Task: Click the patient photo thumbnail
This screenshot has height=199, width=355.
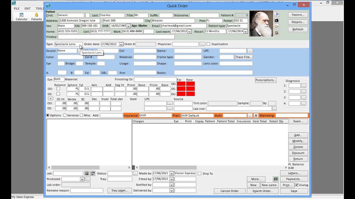Action: click(x=261, y=23)
